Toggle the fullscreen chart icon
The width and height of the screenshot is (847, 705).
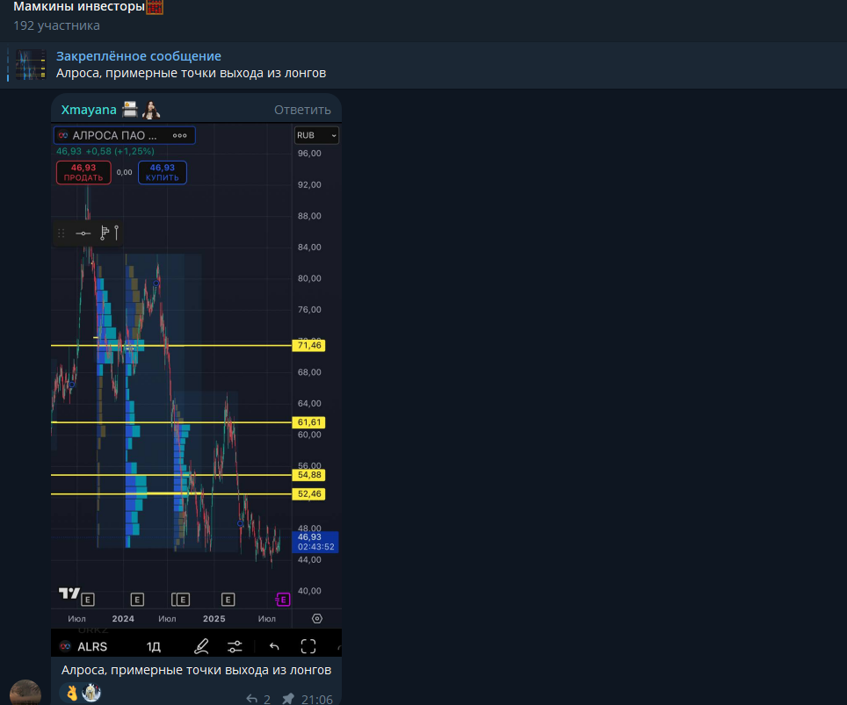point(308,646)
